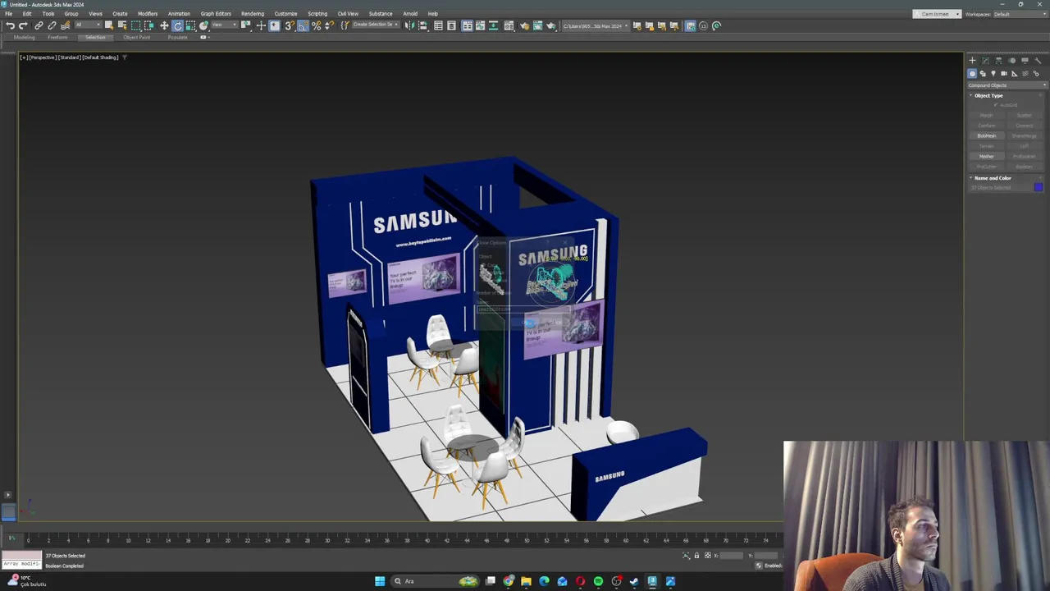This screenshot has width=1050, height=591.
Task: Open the viewport [+] general menu
Action: click(x=24, y=57)
